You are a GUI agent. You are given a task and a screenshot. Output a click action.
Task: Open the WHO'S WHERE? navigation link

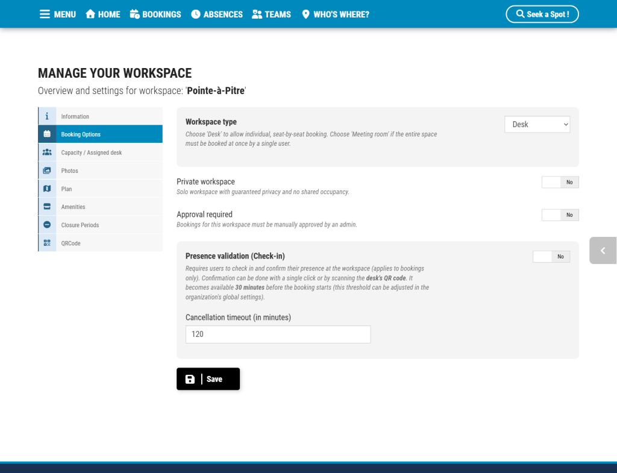tap(341, 14)
